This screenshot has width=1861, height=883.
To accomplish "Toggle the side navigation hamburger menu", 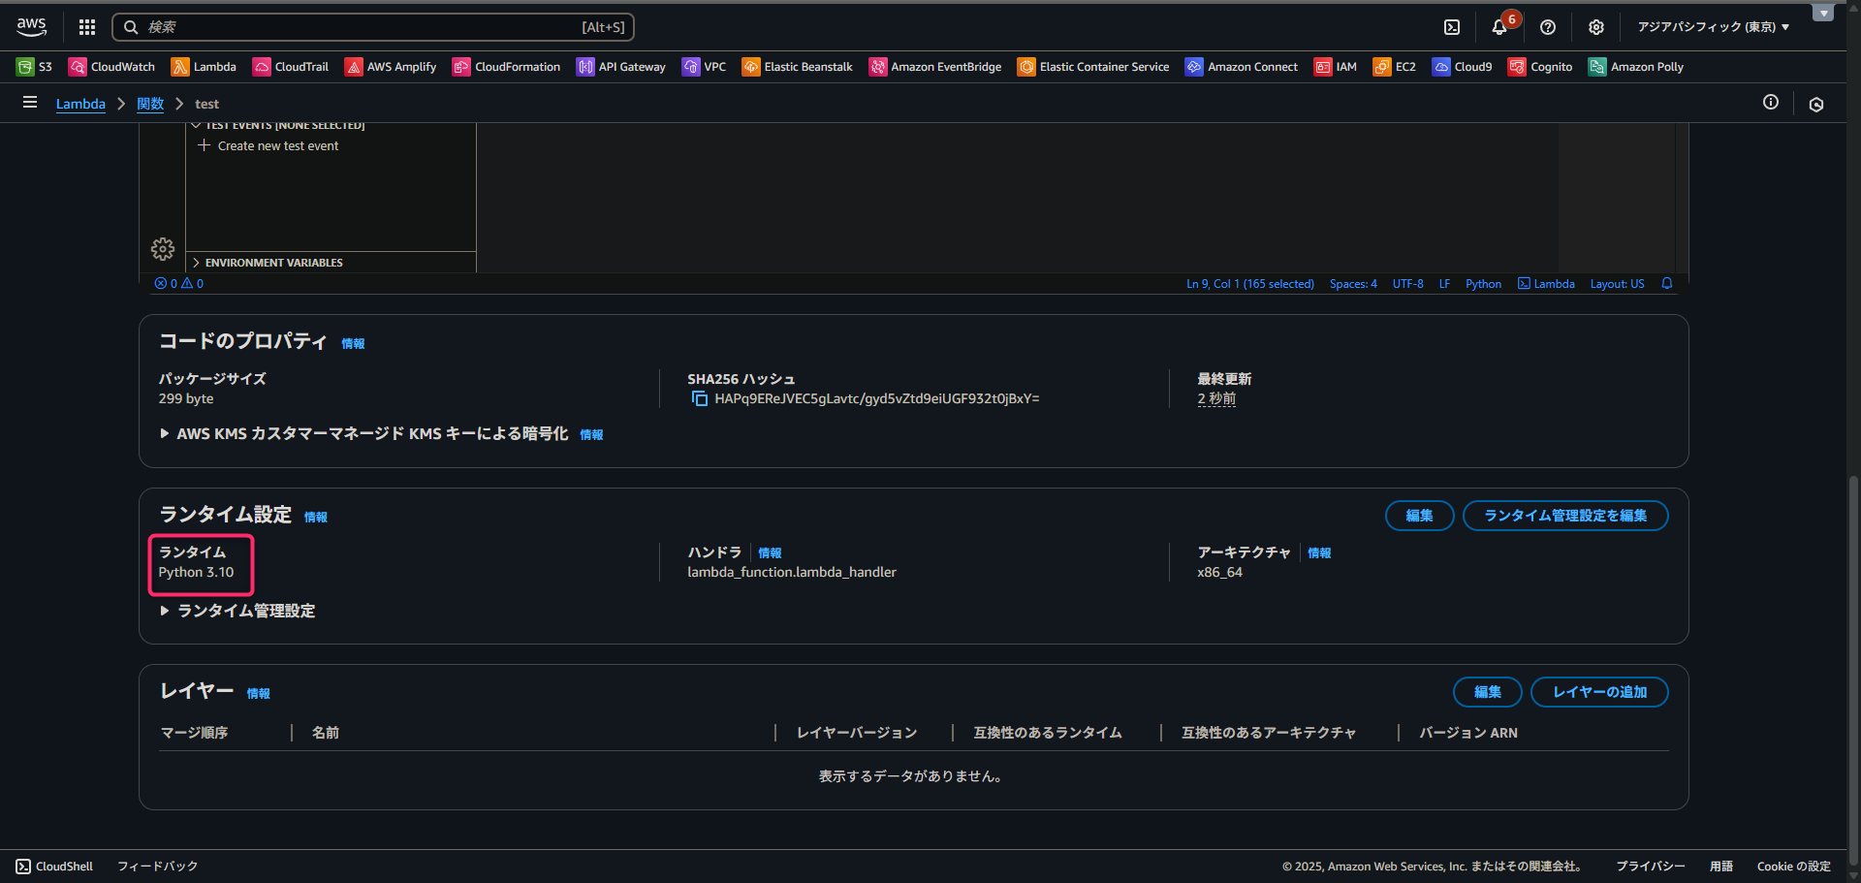I will click(x=30, y=103).
